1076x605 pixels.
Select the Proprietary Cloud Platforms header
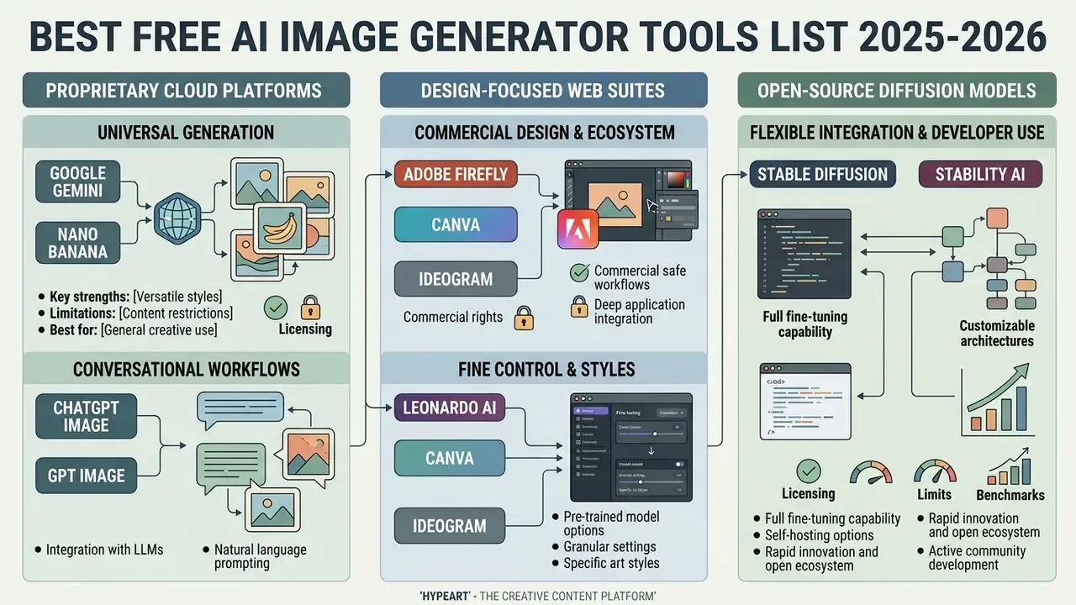pos(184,90)
